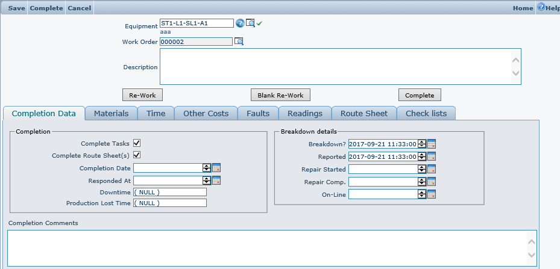Open the Repair Started calendar picker
The image size is (560, 269).
coord(432,169)
